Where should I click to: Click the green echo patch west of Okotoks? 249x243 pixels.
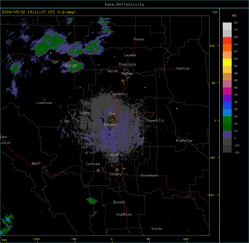click(92, 201)
